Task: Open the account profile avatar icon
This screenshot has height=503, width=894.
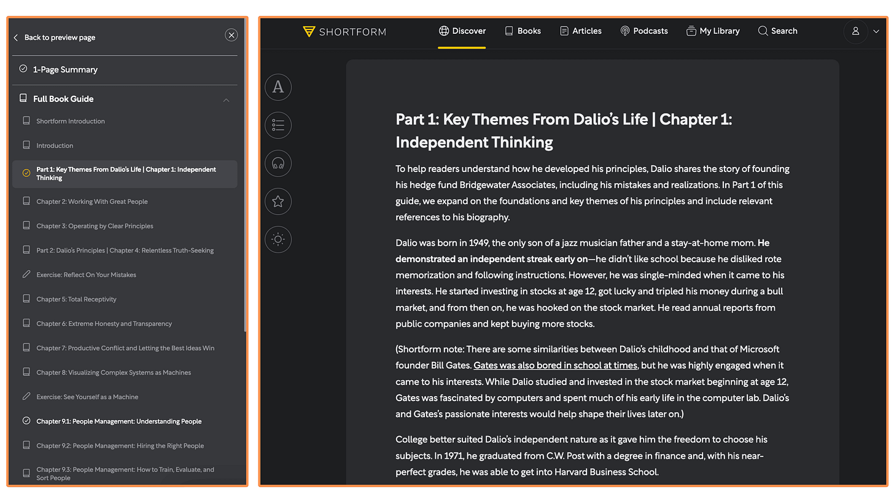Action: [855, 31]
